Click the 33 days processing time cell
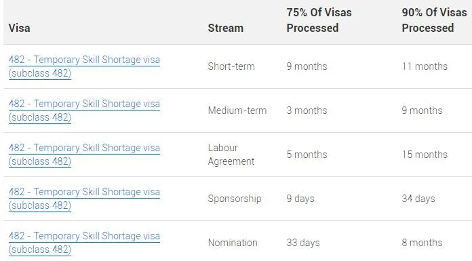This screenshot has width=472, height=261. pos(303,243)
